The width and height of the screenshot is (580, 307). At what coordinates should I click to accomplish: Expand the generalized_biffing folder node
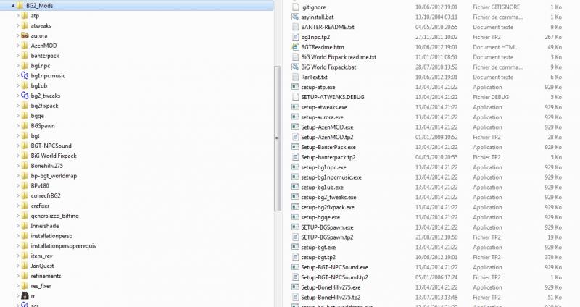click(x=17, y=216)
